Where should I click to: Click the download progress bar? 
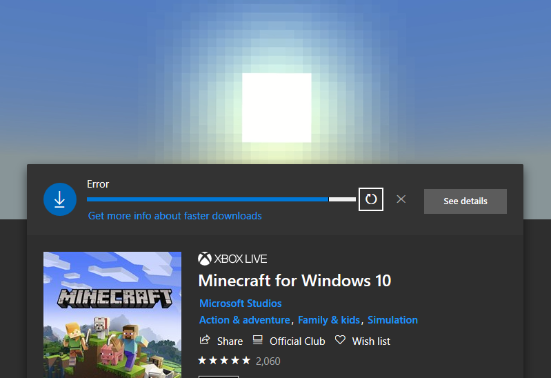[221, 199]
